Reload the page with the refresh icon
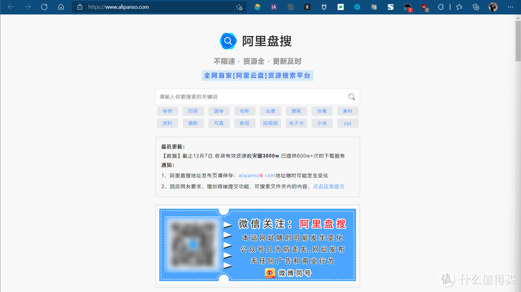This screenshot has width=521, height=292. click(44, 7)
